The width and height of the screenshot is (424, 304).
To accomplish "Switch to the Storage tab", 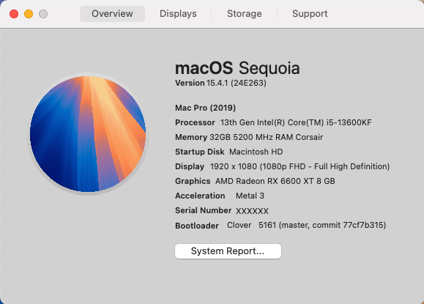I will coord(244,13).
